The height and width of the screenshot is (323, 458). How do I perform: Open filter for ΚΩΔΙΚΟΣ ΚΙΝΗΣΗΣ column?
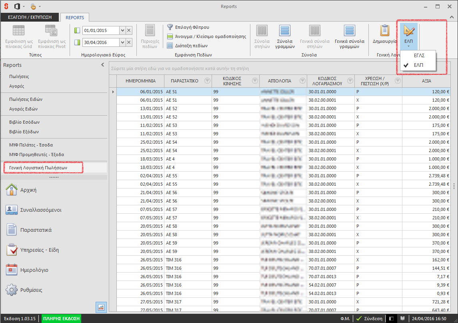[x=255, y=81]
